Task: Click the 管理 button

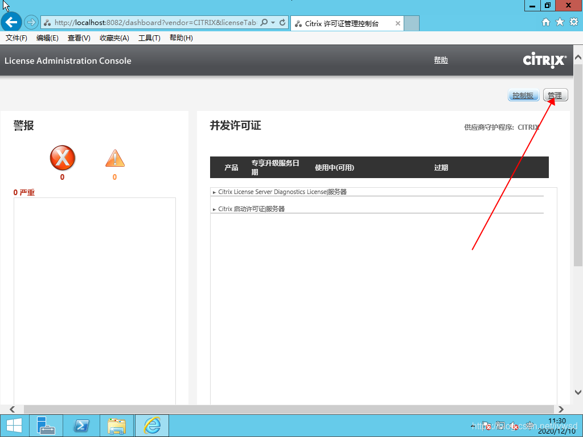Action: (x=555, y=96)
